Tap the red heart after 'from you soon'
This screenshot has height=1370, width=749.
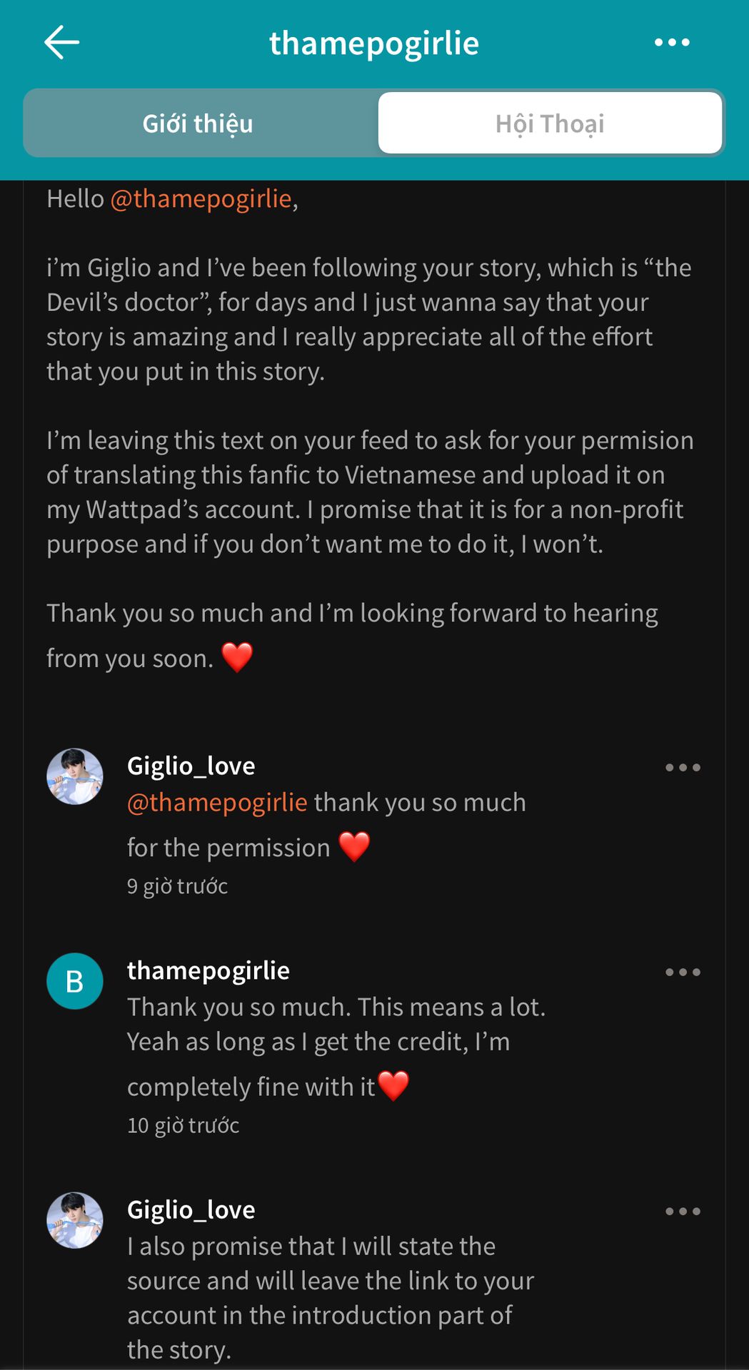pyautogui.click(x=237, y=657)
